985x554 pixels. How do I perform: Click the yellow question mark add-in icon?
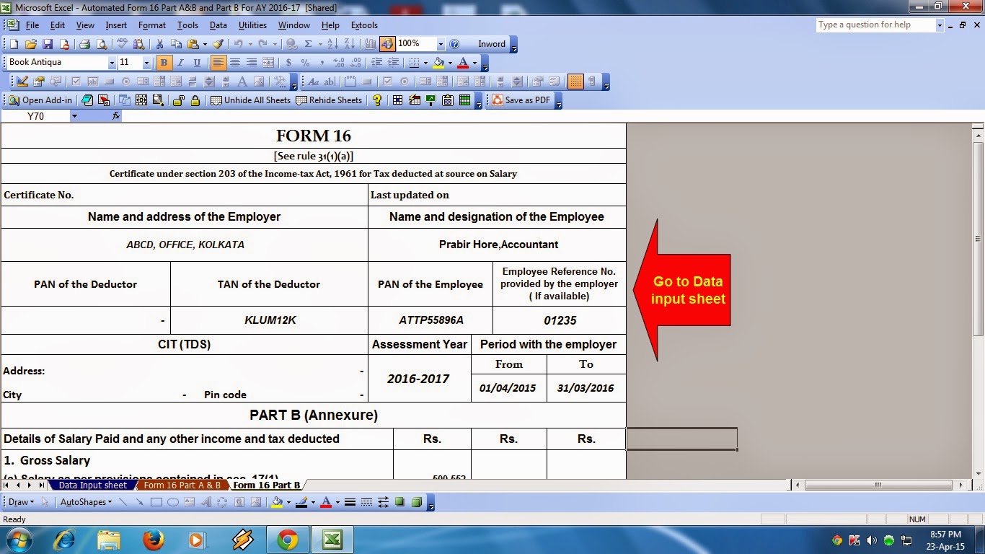click(377, 100)
